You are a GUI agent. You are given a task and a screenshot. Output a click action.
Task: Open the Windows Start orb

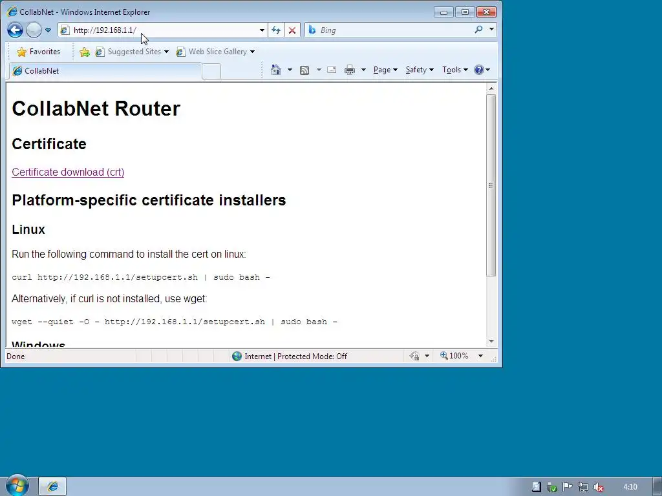click(x=17, y=486)
